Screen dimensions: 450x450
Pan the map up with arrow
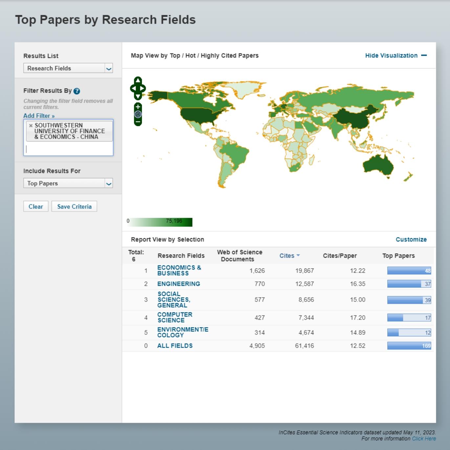pos(138,80)
